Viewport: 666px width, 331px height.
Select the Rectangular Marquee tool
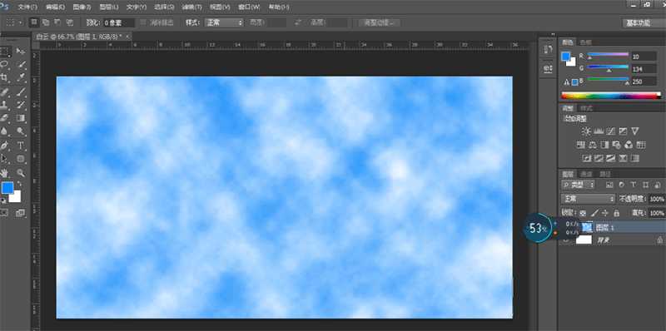pyautogui.click(x=5, y=52)
